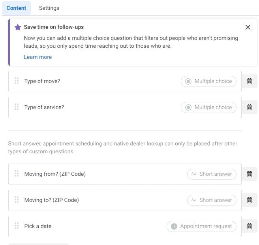Click the purple star icon in the notice
This screenshot has width=259, height=245.
pos(18,27)
